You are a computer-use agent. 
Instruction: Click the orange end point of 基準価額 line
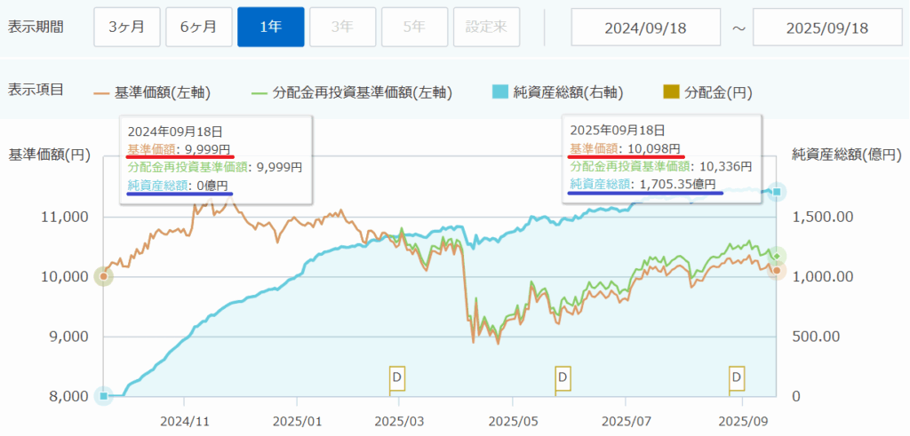click(x=777, y=270)
